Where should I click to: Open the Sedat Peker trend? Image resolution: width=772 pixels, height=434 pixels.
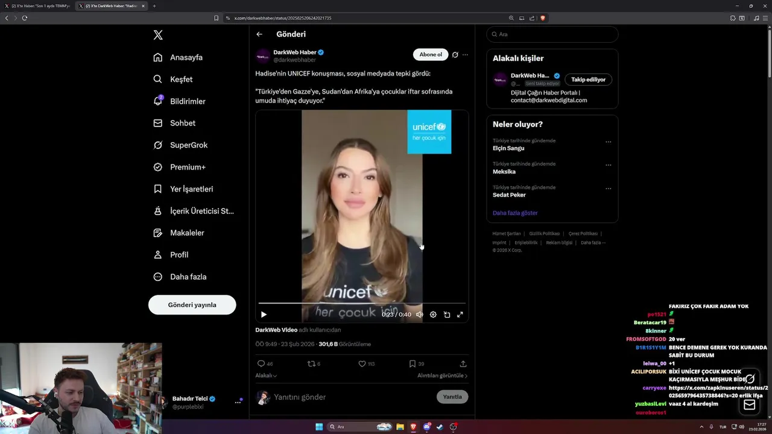[509, 195]
